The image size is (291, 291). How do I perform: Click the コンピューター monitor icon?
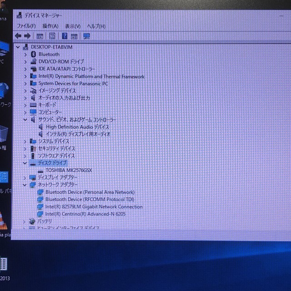point(33,112)
